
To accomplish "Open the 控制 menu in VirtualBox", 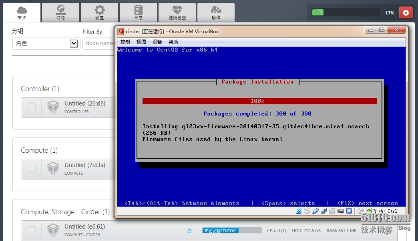I will tap(125, 42).
